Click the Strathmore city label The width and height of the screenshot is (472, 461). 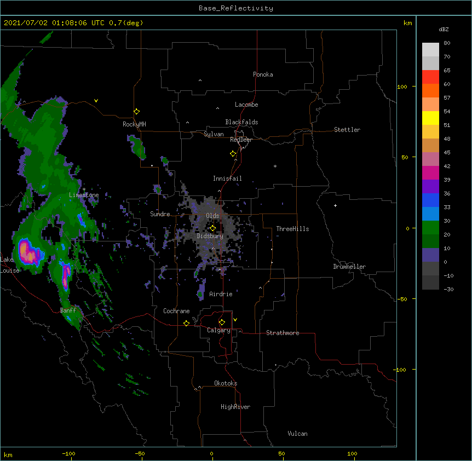point(283,333)
